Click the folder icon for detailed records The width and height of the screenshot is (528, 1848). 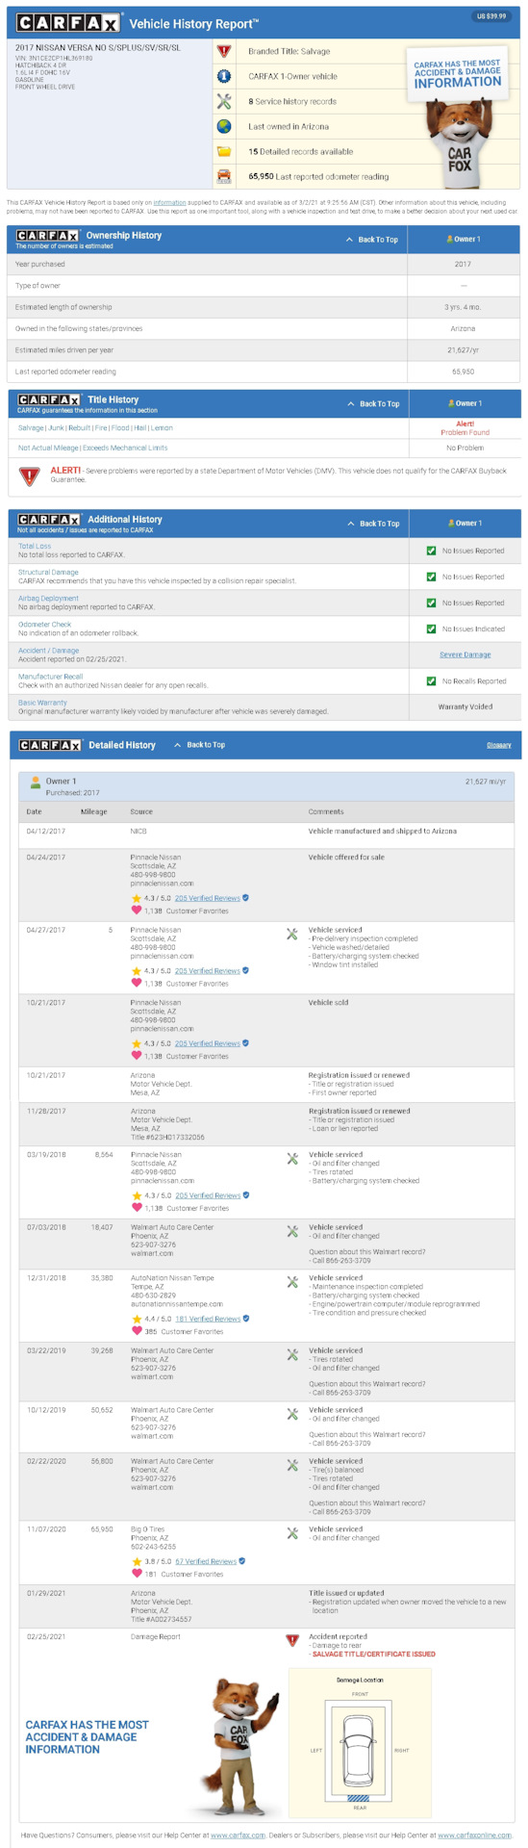coord(224,151)
